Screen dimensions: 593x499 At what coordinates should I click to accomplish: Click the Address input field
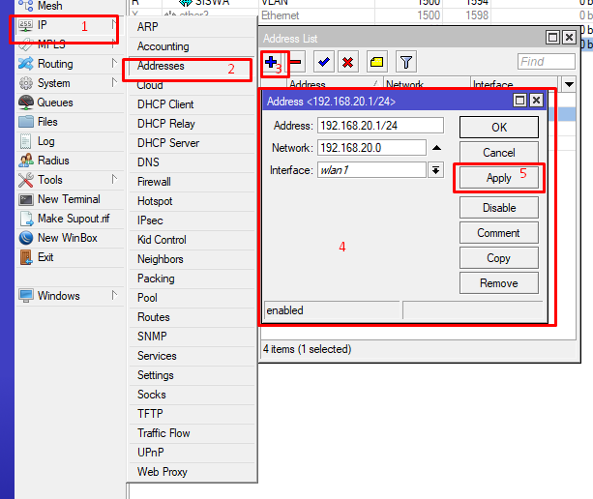(x=380, y=125)
